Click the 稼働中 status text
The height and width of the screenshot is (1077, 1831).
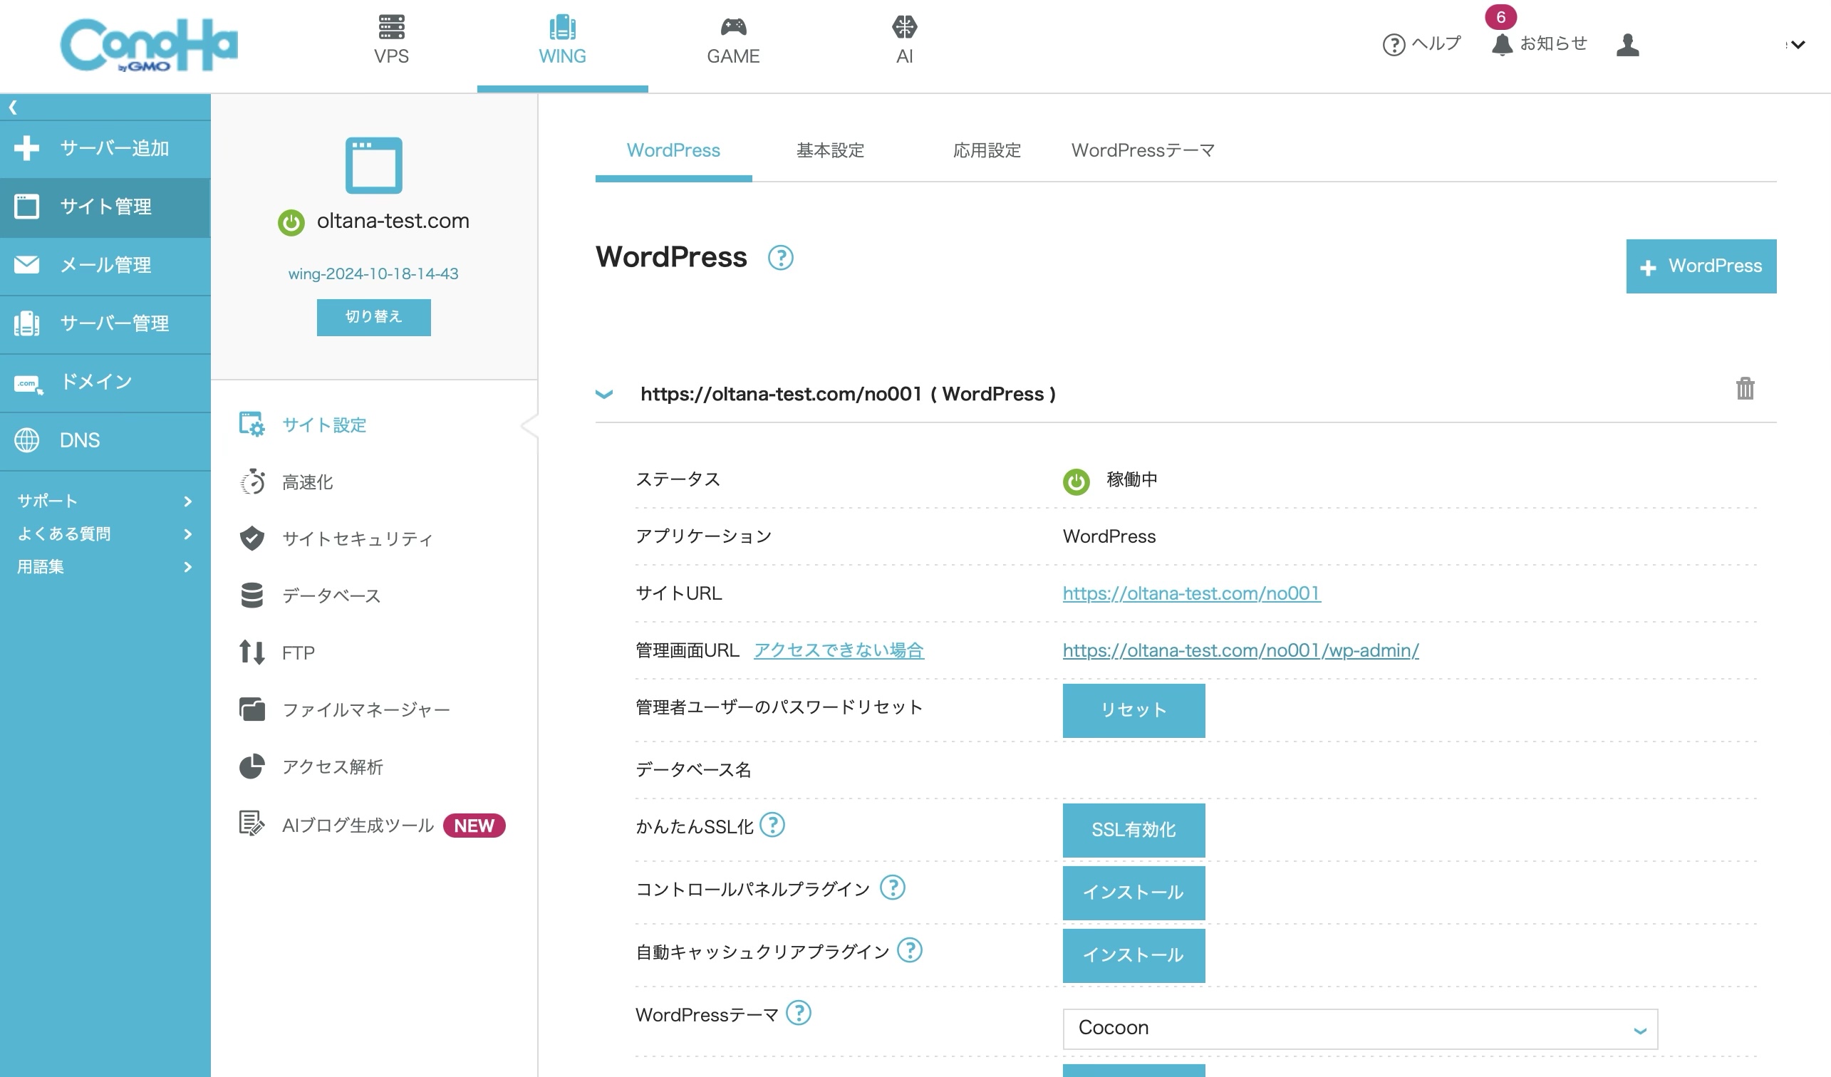coord(1132,480)
